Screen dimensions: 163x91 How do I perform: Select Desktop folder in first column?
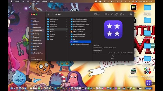click(57, 22)
